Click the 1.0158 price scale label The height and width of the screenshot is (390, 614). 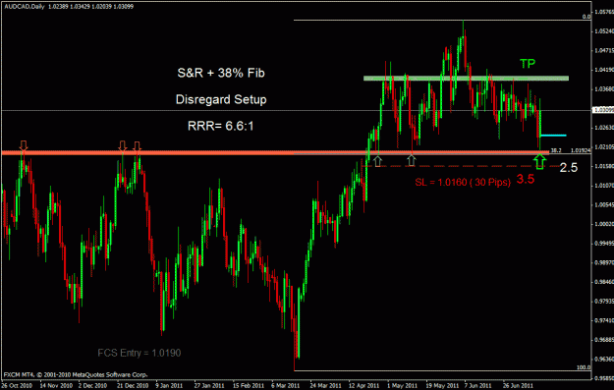pyautogui.click(x=604, y=166)
